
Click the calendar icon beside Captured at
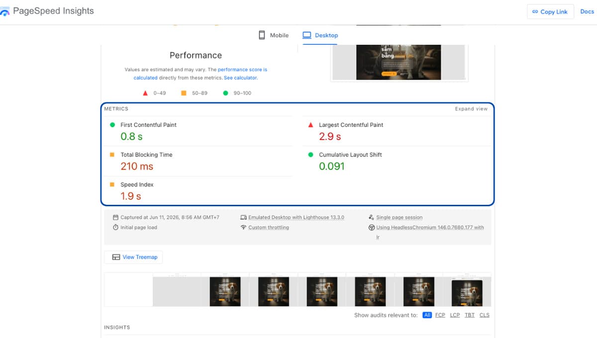coord(115,217)
